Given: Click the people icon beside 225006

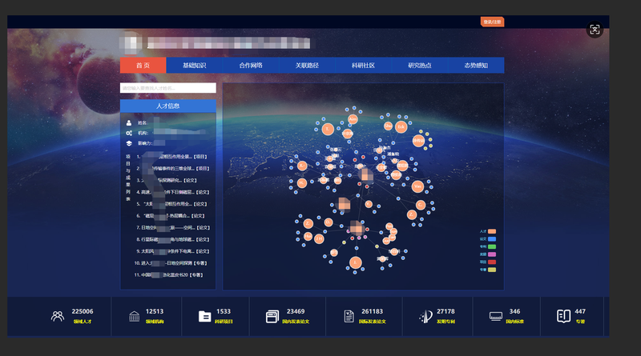Looking at the screenshot, I should pos(58,316).
